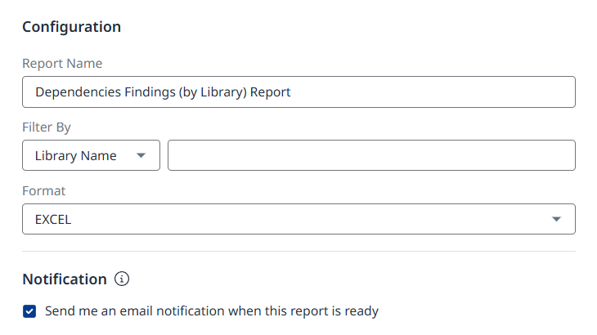Click the Format field's down arrow

tap(557, 219)
